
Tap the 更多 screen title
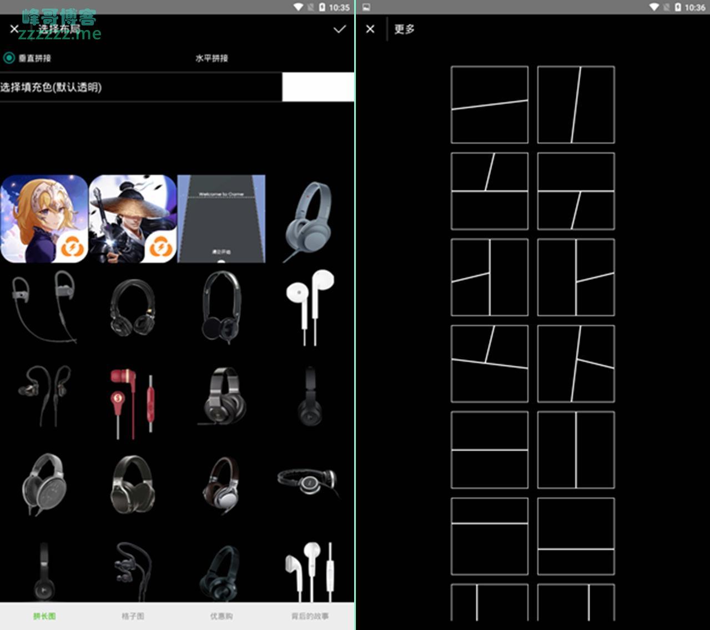click(404, 29)
